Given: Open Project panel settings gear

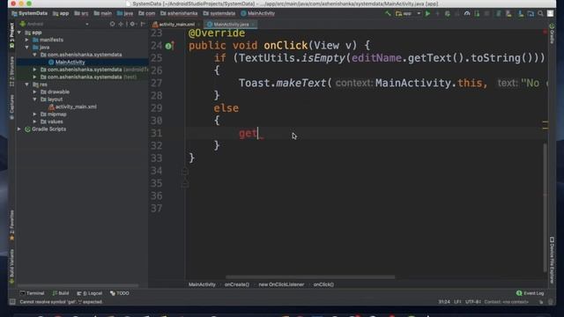Looking at the screenshot, I should click(x=132, y=24).
